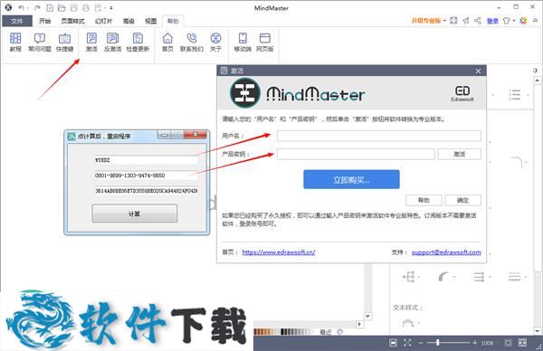Click the colorful app icon near top right
Viewport: 543px width, 351px height.
[523, 21]
